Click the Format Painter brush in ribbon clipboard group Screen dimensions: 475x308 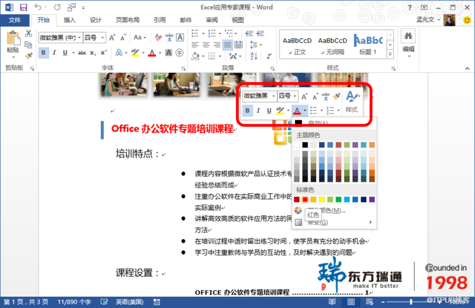tap(28, 56)
